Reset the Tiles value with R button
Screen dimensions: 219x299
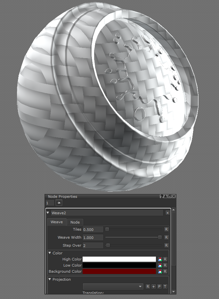(x=166, y=229)
